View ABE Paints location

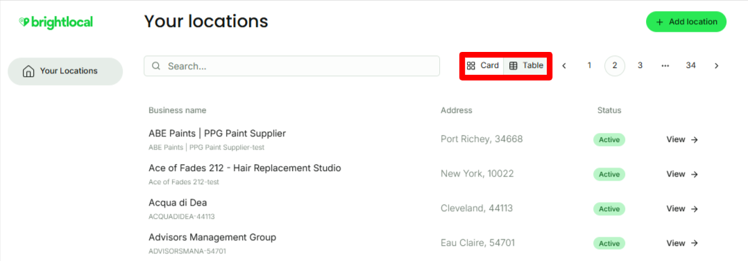[x=682, y=140]
